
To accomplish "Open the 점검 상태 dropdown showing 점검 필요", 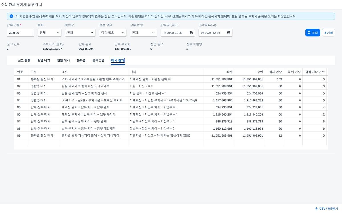I will (x=113, y=33).
